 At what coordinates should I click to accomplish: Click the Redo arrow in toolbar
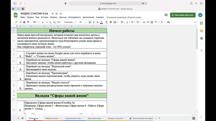(21, 22)
